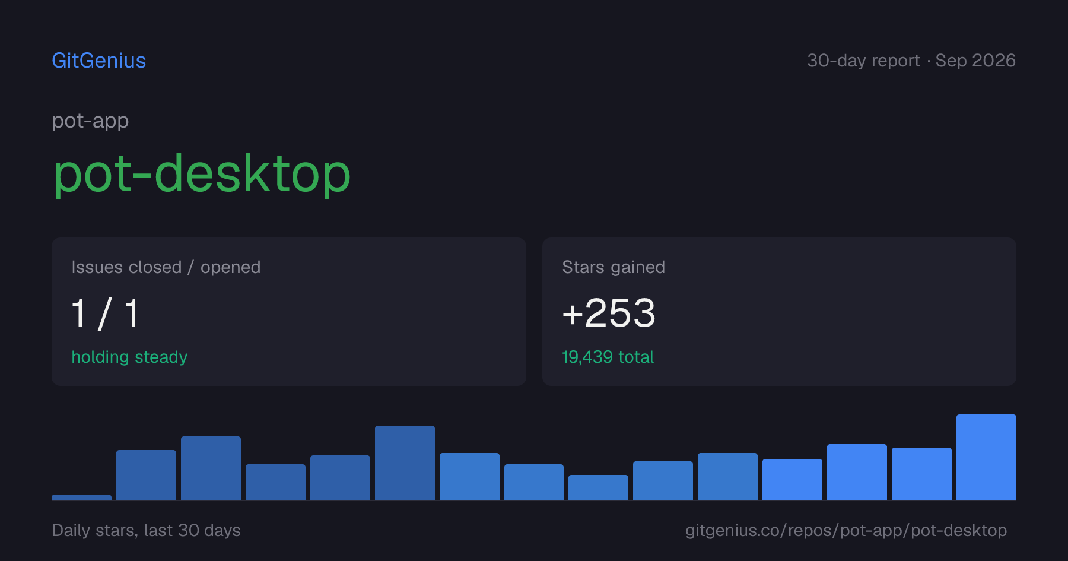Click the shortest leftmost chart bar
The width and height of the screenshot is (1068, 561).
(82, 497)
